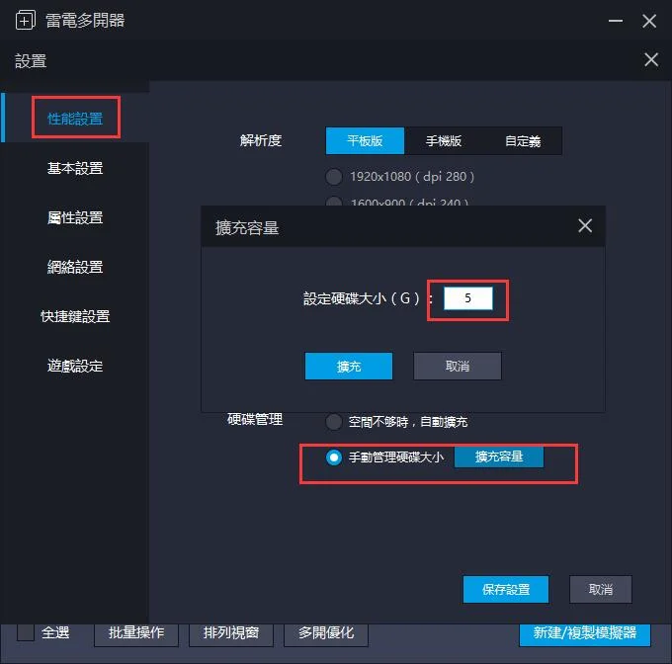Image resolution: width=672 pixels, height=664 pixels.
Task: Click the 新建/複製模擬器 button
Action: coord(585,633)
